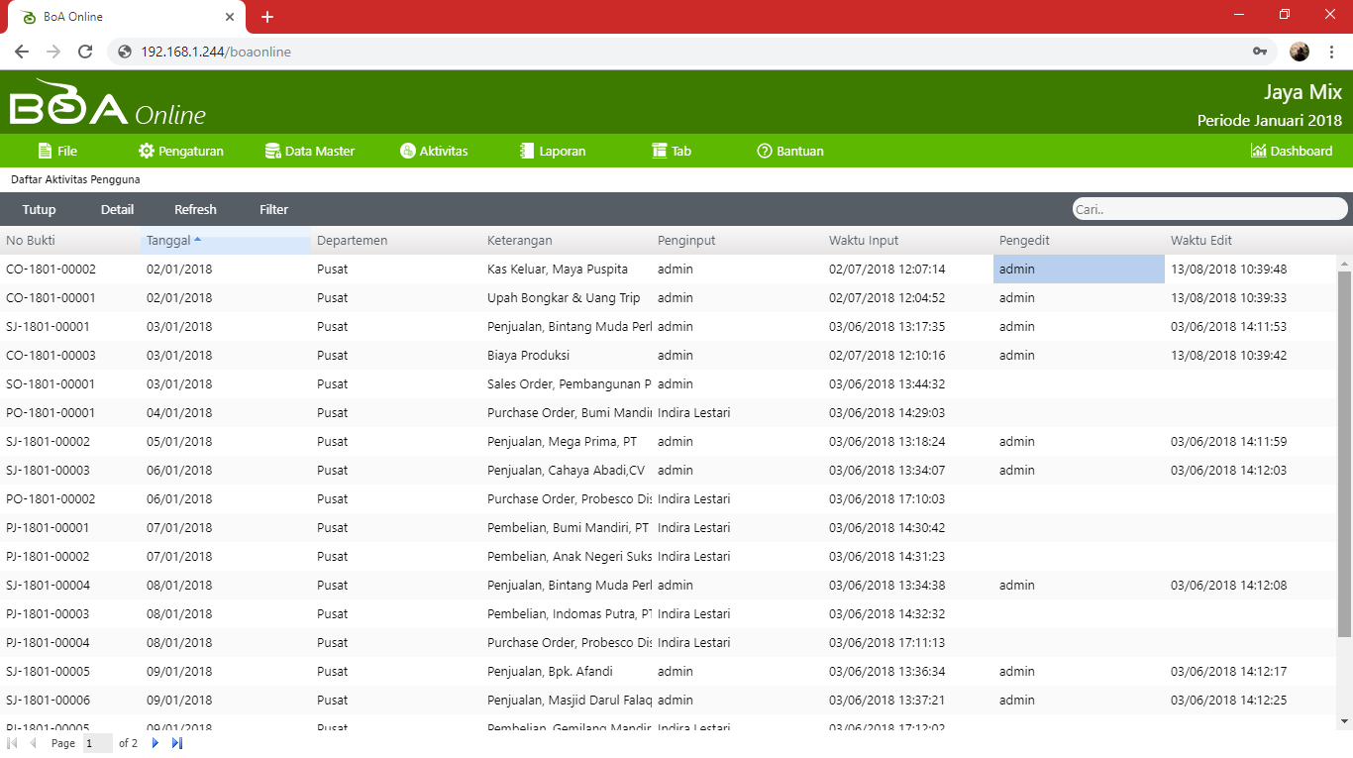1353x758 pixels.
Task: Jump to last page arrow
Action: pyautogui.click(x=177, y=743)
